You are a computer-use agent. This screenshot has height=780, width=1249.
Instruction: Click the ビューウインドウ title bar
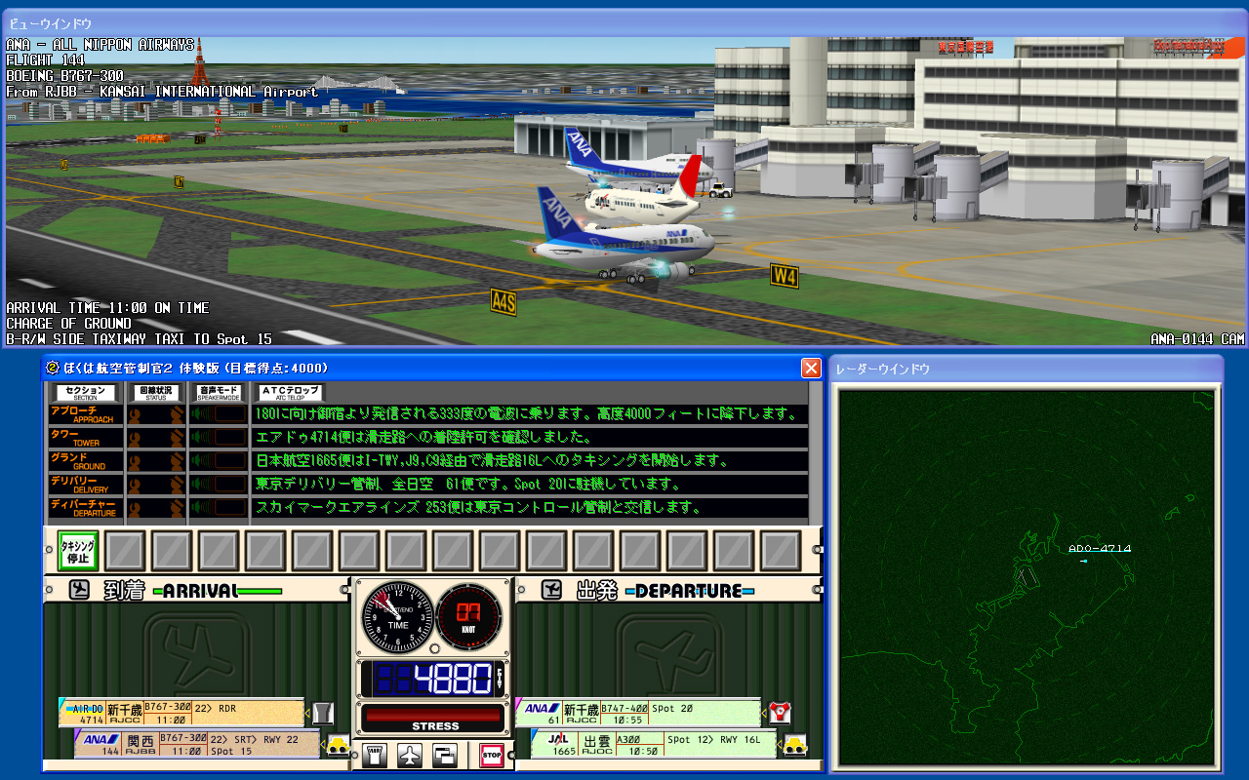[624, 21]
